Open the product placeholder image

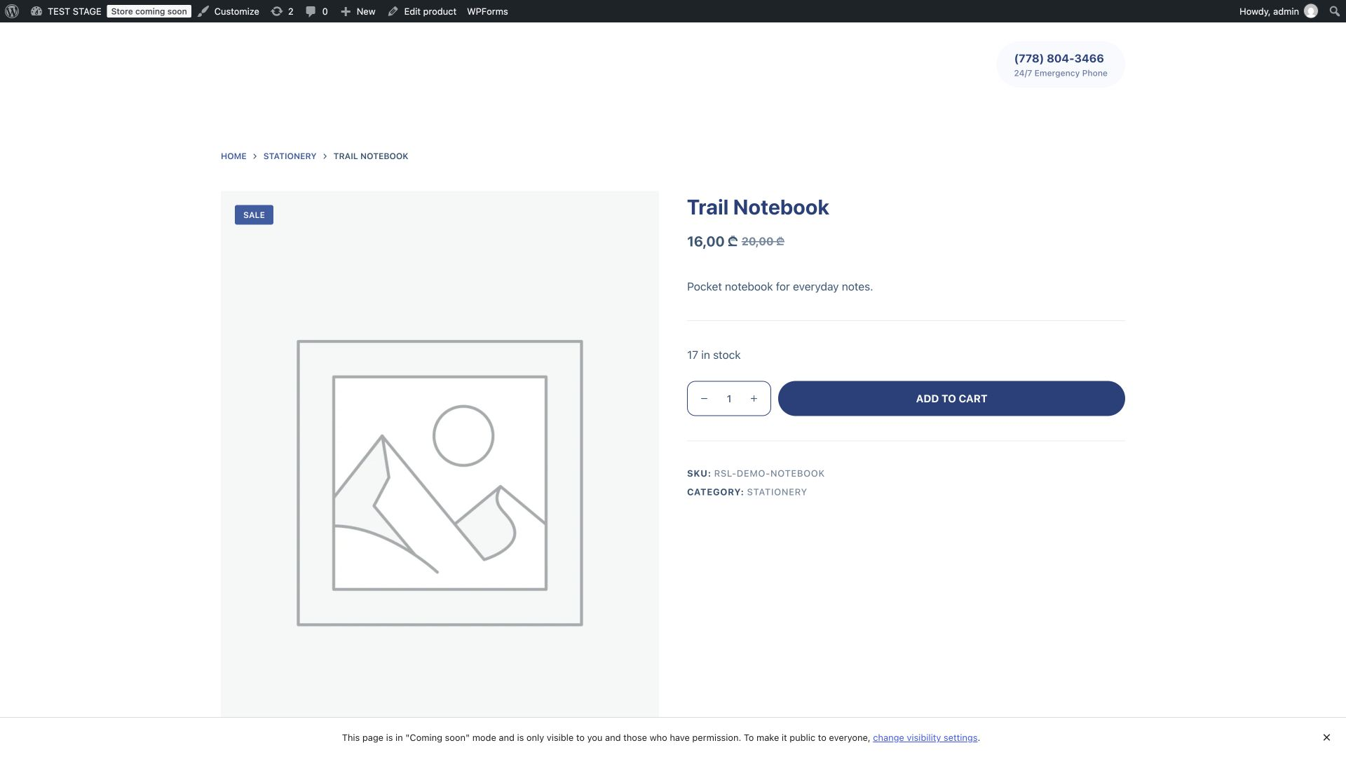(x=440, y=454)
